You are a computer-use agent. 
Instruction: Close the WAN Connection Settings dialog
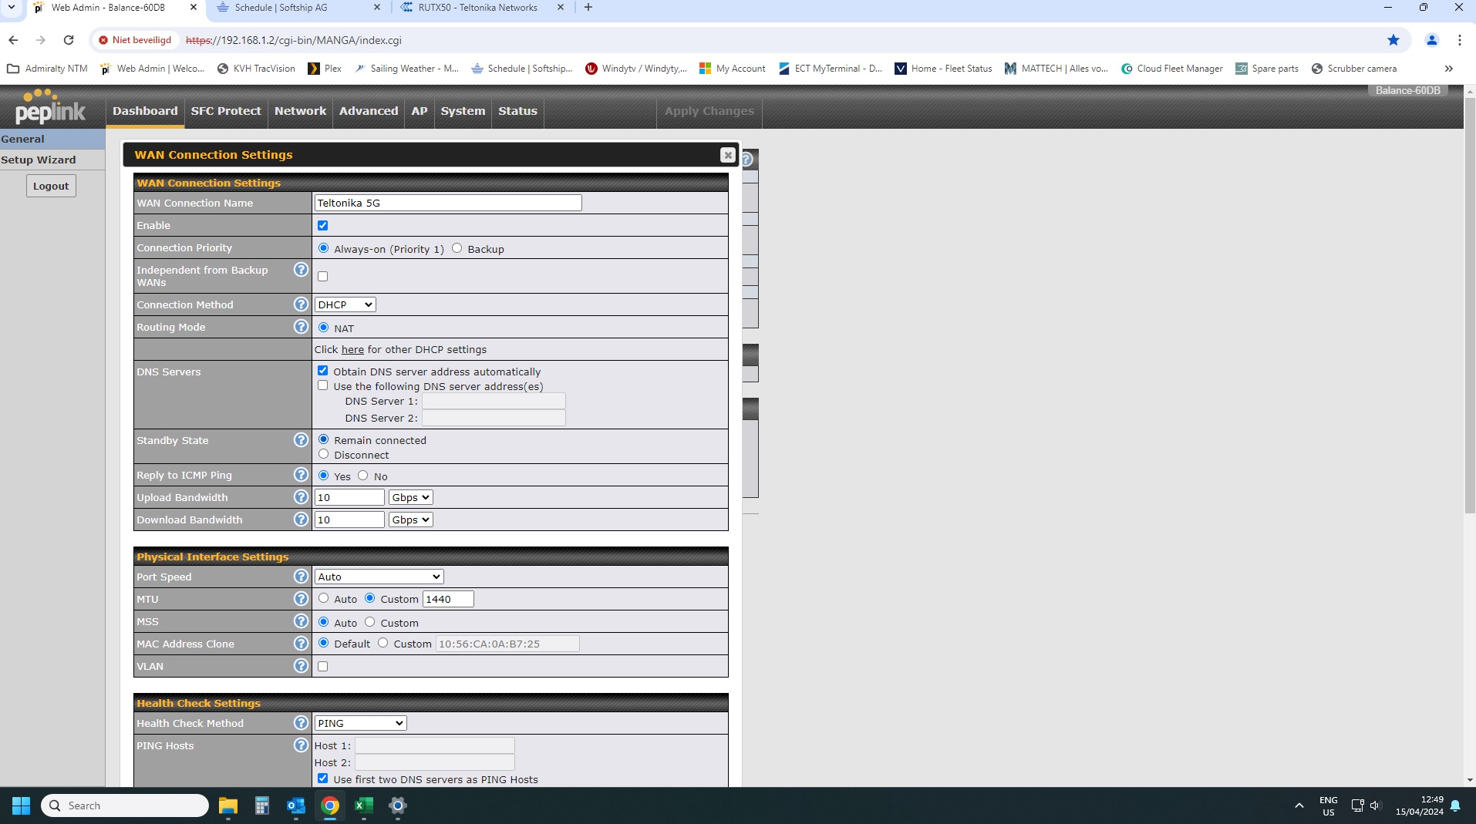coord(727,155)
